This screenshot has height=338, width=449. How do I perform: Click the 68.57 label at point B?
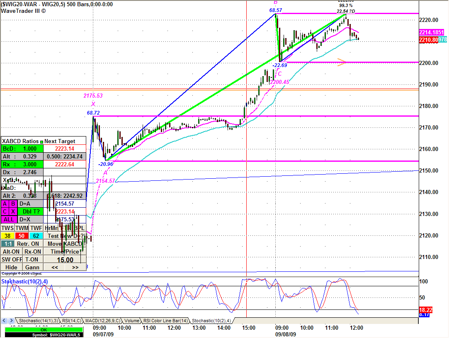[x=275, y=10]
